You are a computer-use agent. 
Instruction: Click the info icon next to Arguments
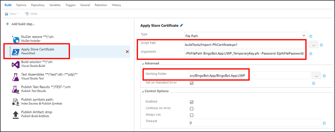[311, 54]
